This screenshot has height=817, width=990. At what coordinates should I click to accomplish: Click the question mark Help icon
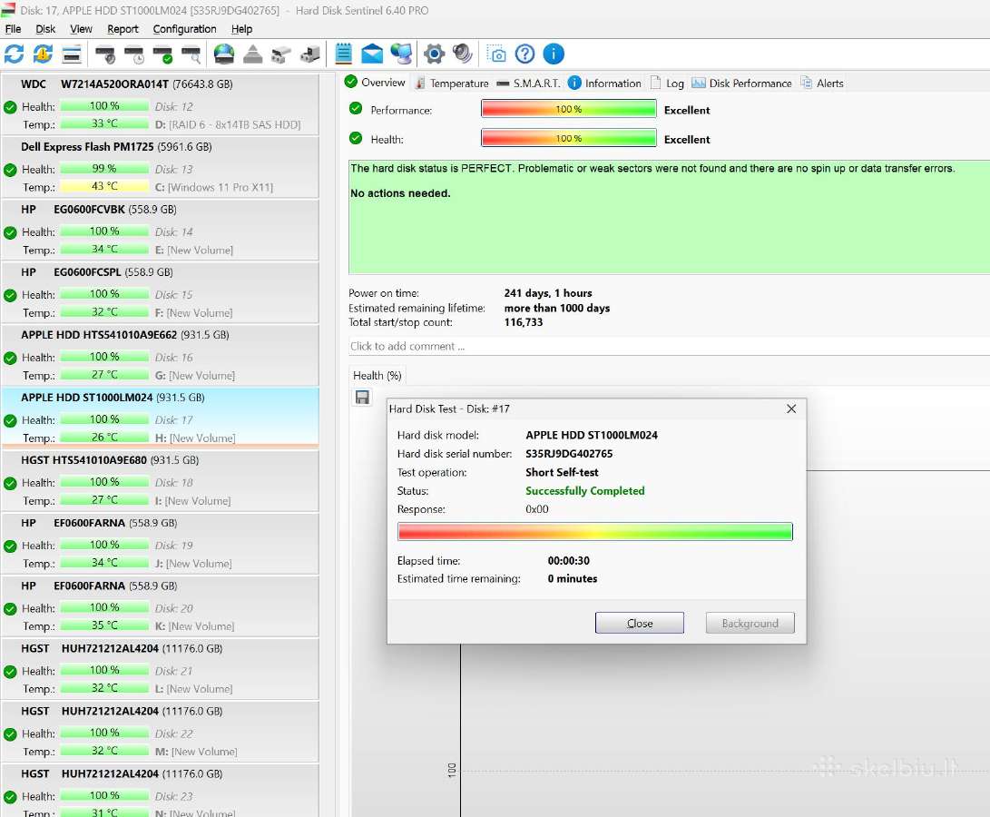[524, 54]
